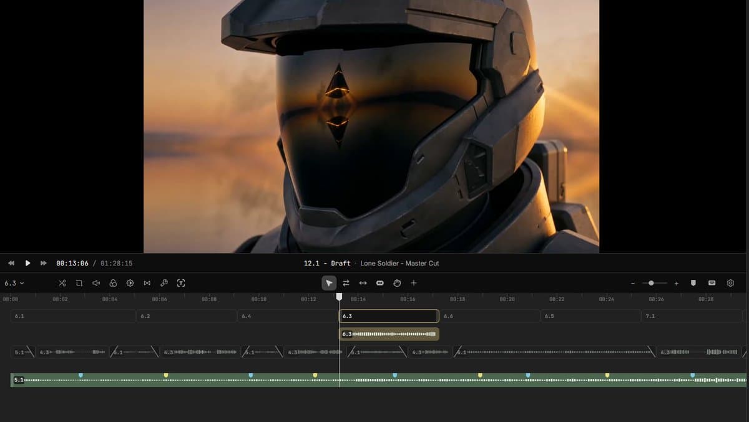The width and height of the screenshot is (749, 422).
Task: Open the 6.3 clip selector dropdown
Action: [x=14, y=283]
